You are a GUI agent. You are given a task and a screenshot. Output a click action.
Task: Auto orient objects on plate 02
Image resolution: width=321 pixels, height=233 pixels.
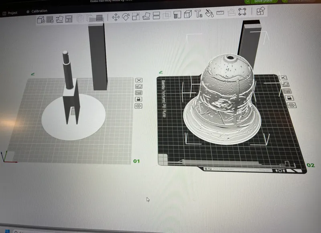285,84
